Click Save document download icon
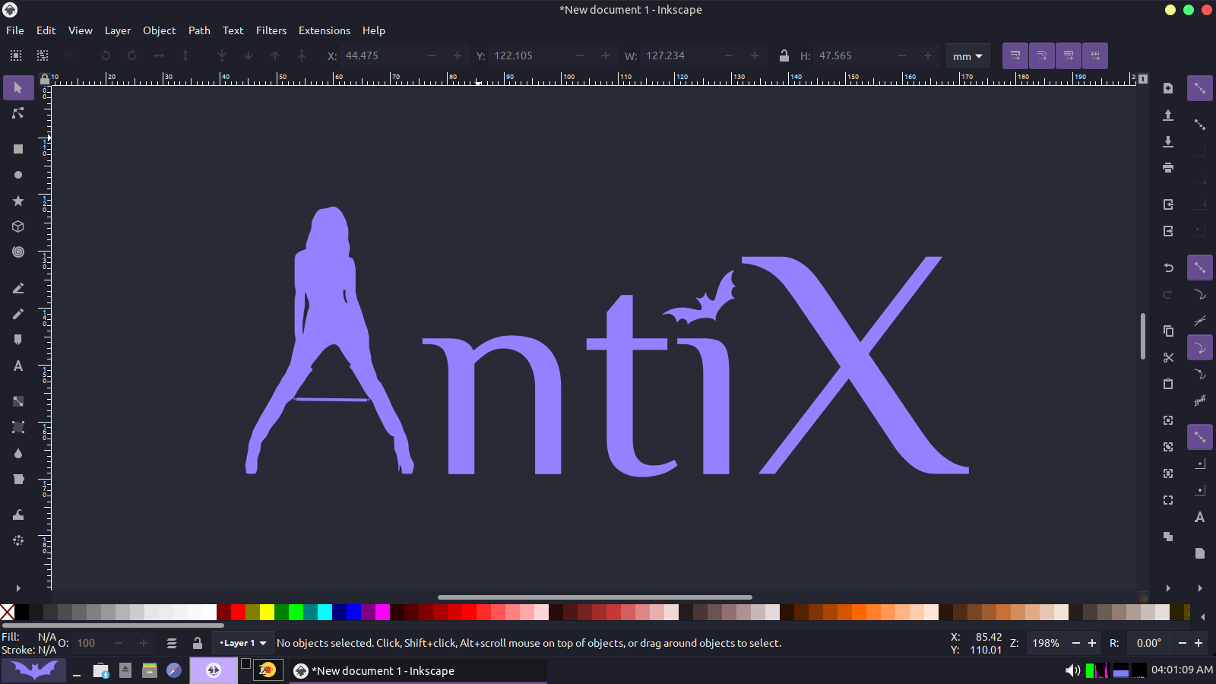Screen dimensions: 1216x684 point(1168,141)
